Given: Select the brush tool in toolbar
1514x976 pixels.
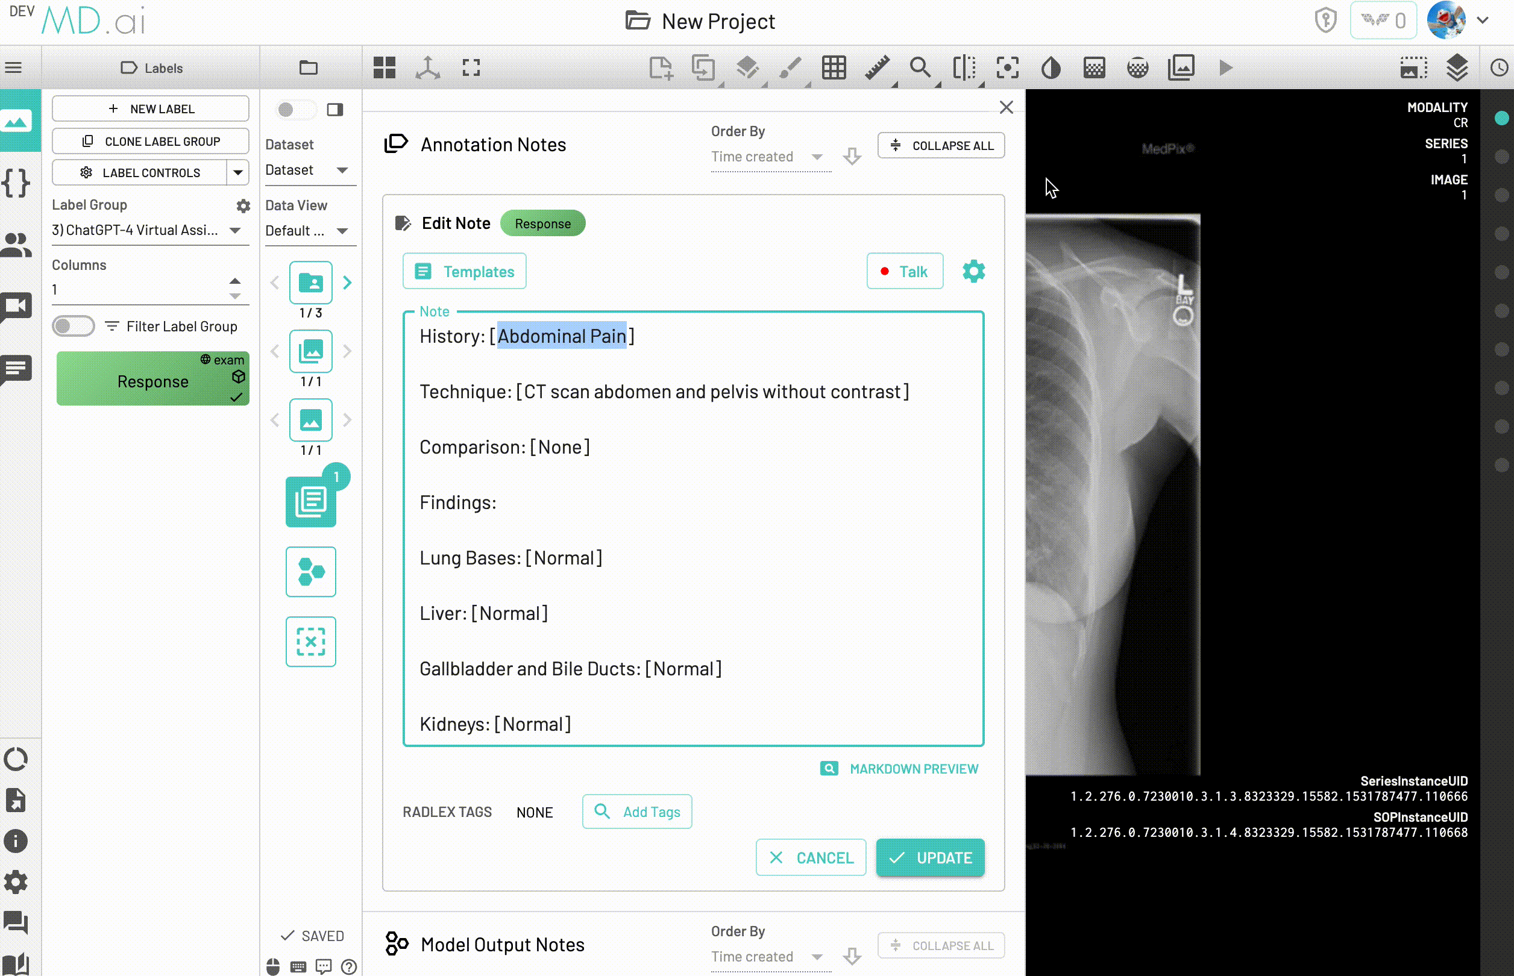Looking at the screenshot, I should point(790,68).
